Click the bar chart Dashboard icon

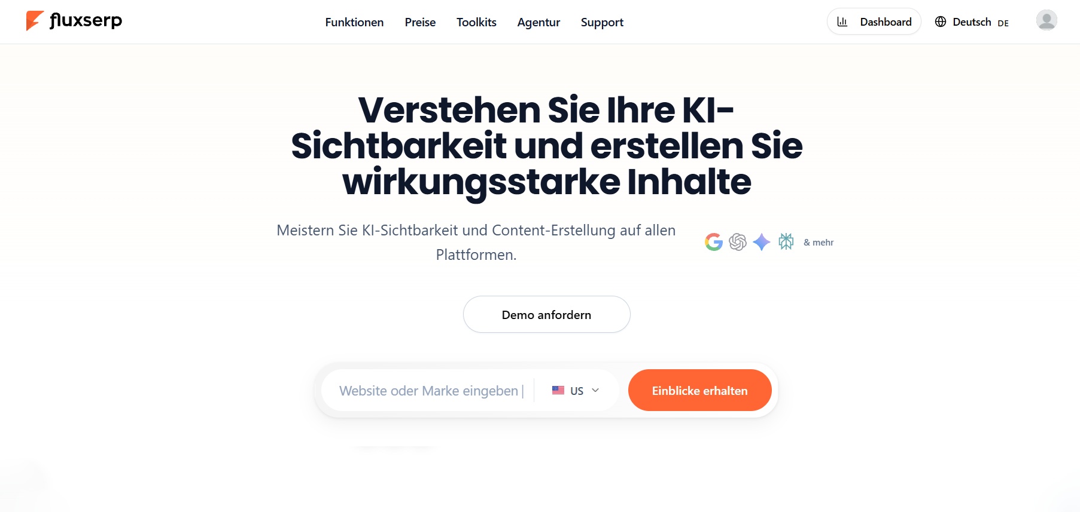(x=842, y=22)
